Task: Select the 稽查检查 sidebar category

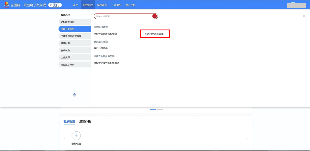Action: (75, 43)
